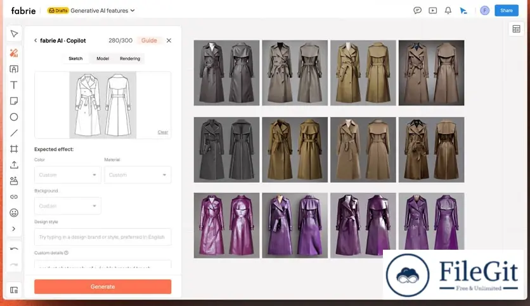Select first magenta leather coat image, bottom row
This screenshot has width=530, height=306.
(x=226, y=226)
